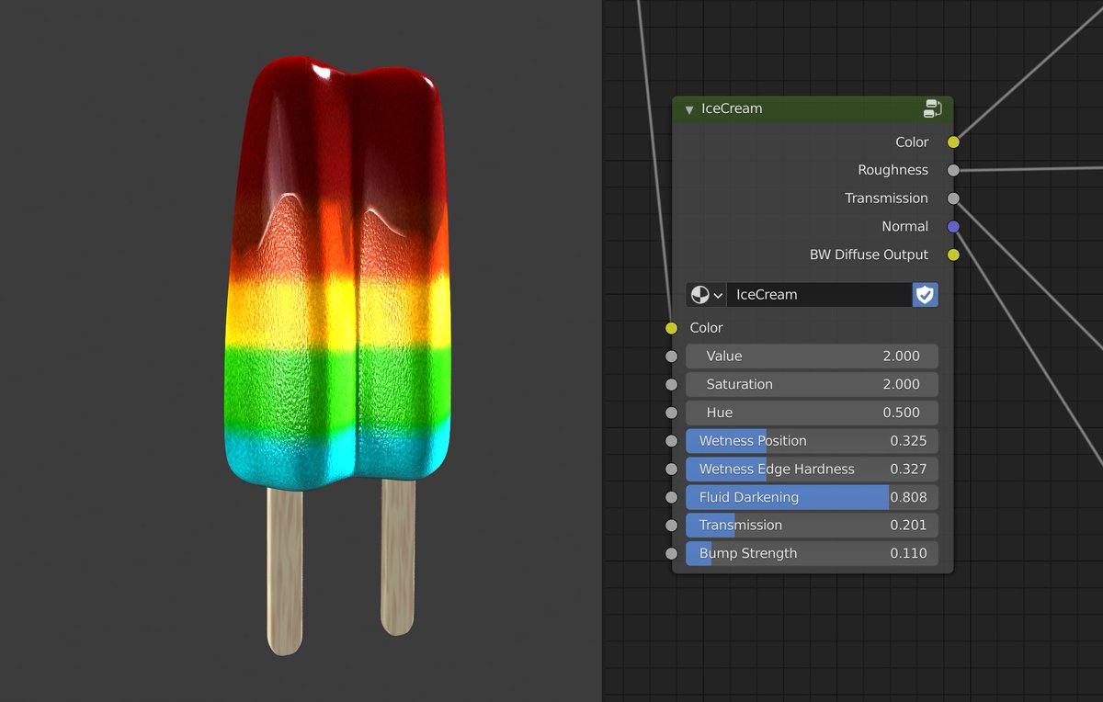Screen dimensions: 1103x702
Task: Toggle the fake user shield icon
Action: point(925,295)
